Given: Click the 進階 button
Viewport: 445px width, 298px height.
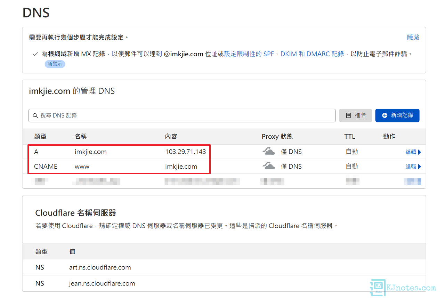Looking at the screenshot, I should pos(355,115).
